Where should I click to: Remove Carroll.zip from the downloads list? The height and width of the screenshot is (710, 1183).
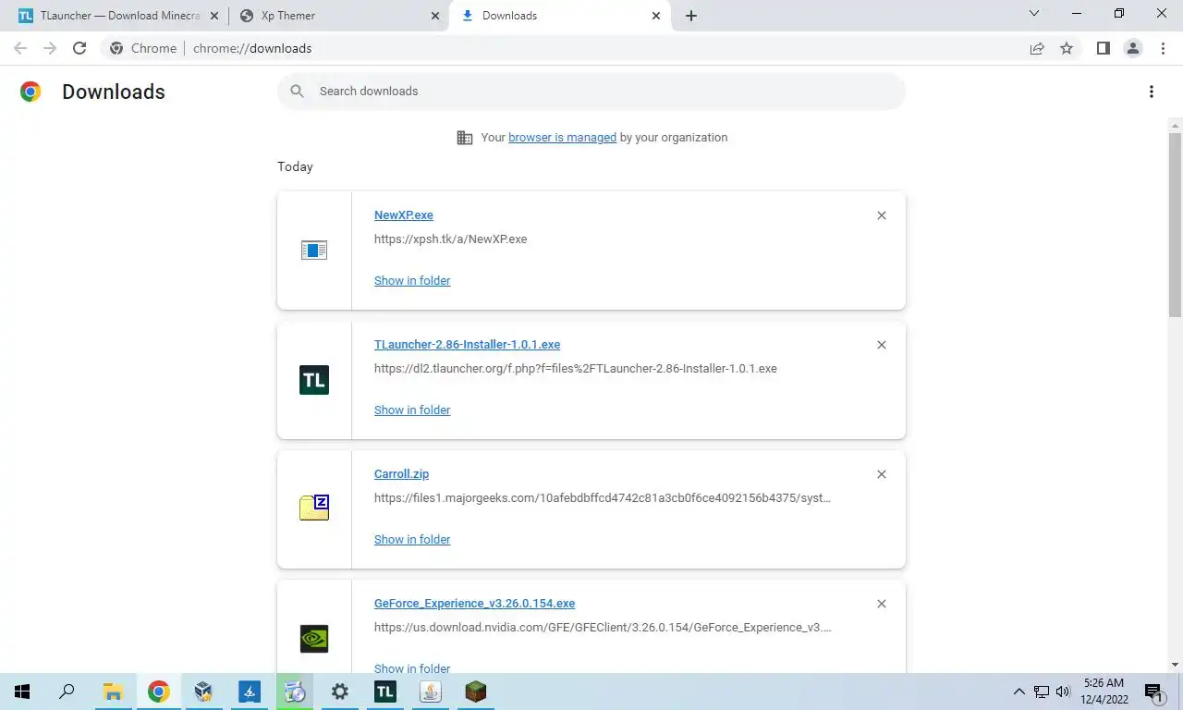(882, 474)
